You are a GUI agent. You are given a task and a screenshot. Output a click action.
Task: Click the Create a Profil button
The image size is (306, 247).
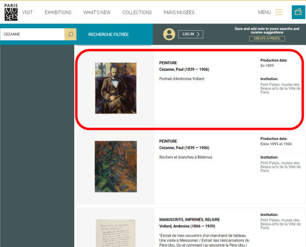point(267,39)
